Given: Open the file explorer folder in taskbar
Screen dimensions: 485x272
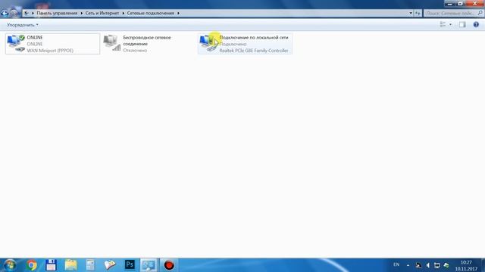Looking at the screenshot, I should pyautogui.click(x=70, y=265).
